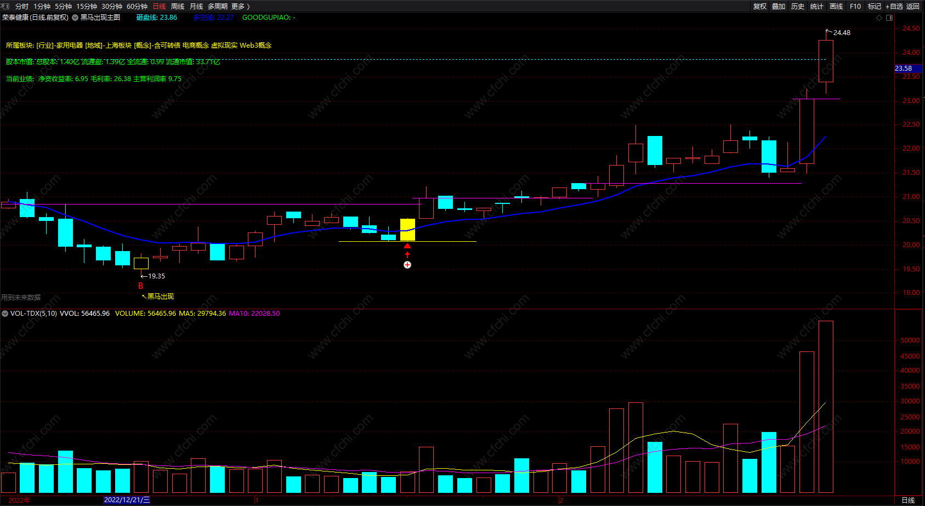Click the tallest volume bar on far right
925x506 pixels.
click(826, 407)
